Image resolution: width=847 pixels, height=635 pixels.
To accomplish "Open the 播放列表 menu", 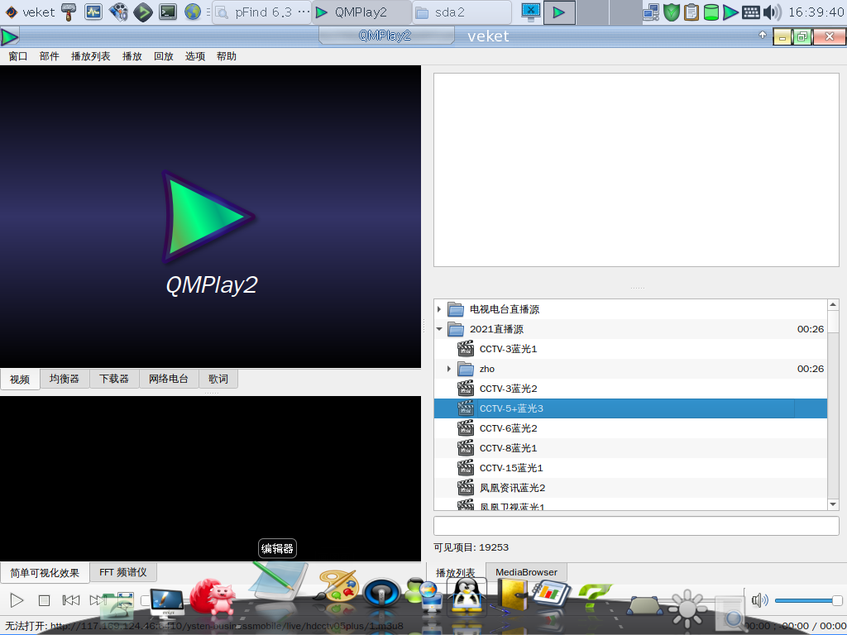I will pyautogui.click(x=91, y=56).
